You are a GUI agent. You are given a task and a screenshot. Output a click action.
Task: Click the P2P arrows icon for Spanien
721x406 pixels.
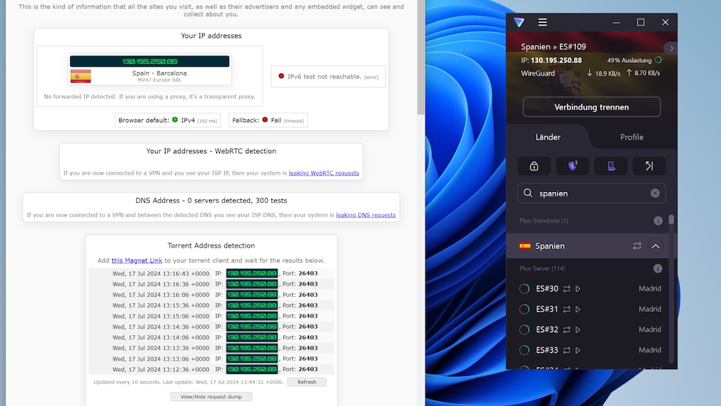[x=637, y=246]
